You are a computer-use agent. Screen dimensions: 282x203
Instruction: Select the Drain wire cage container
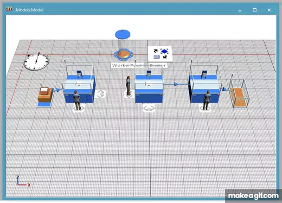click(x=239, y=94)
